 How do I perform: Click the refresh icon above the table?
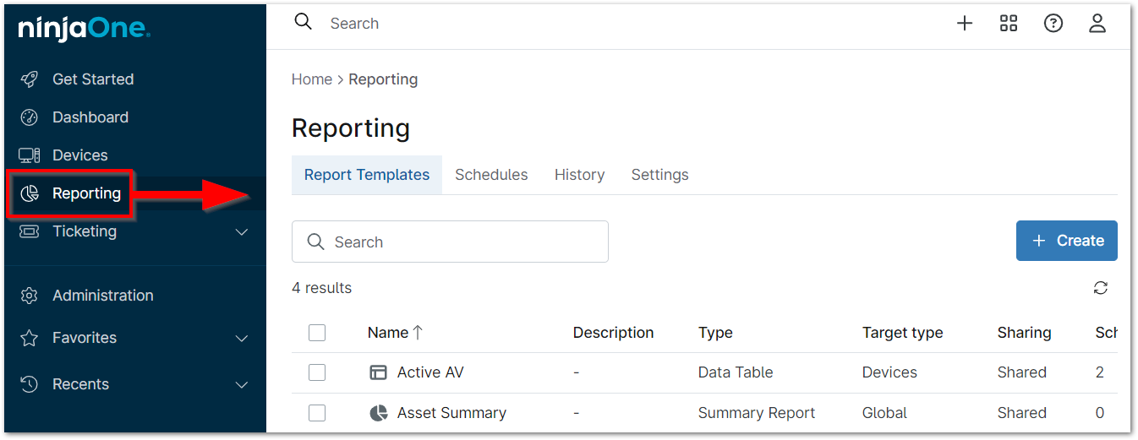1100,288
